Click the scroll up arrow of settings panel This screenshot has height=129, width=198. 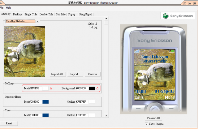pyautogui.click(x=106, y=19)
